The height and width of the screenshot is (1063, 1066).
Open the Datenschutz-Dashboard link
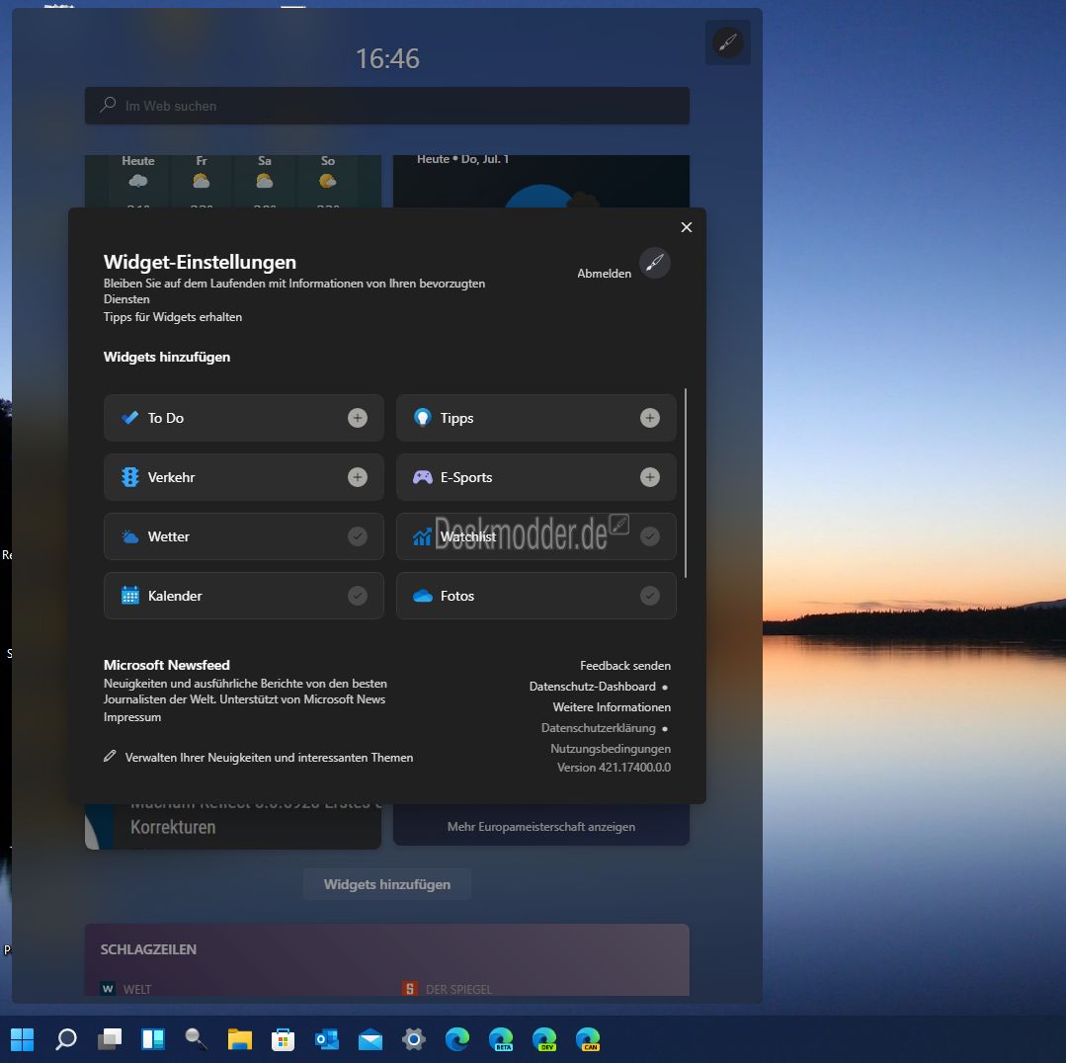point(592,687)
